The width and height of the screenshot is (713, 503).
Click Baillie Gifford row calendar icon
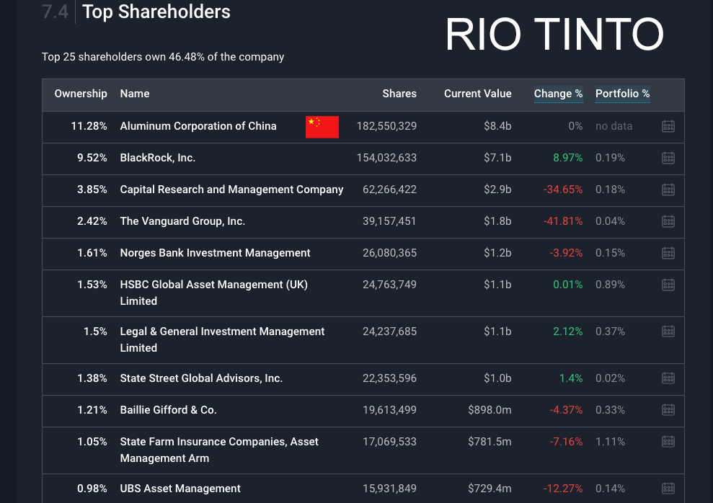668,410
